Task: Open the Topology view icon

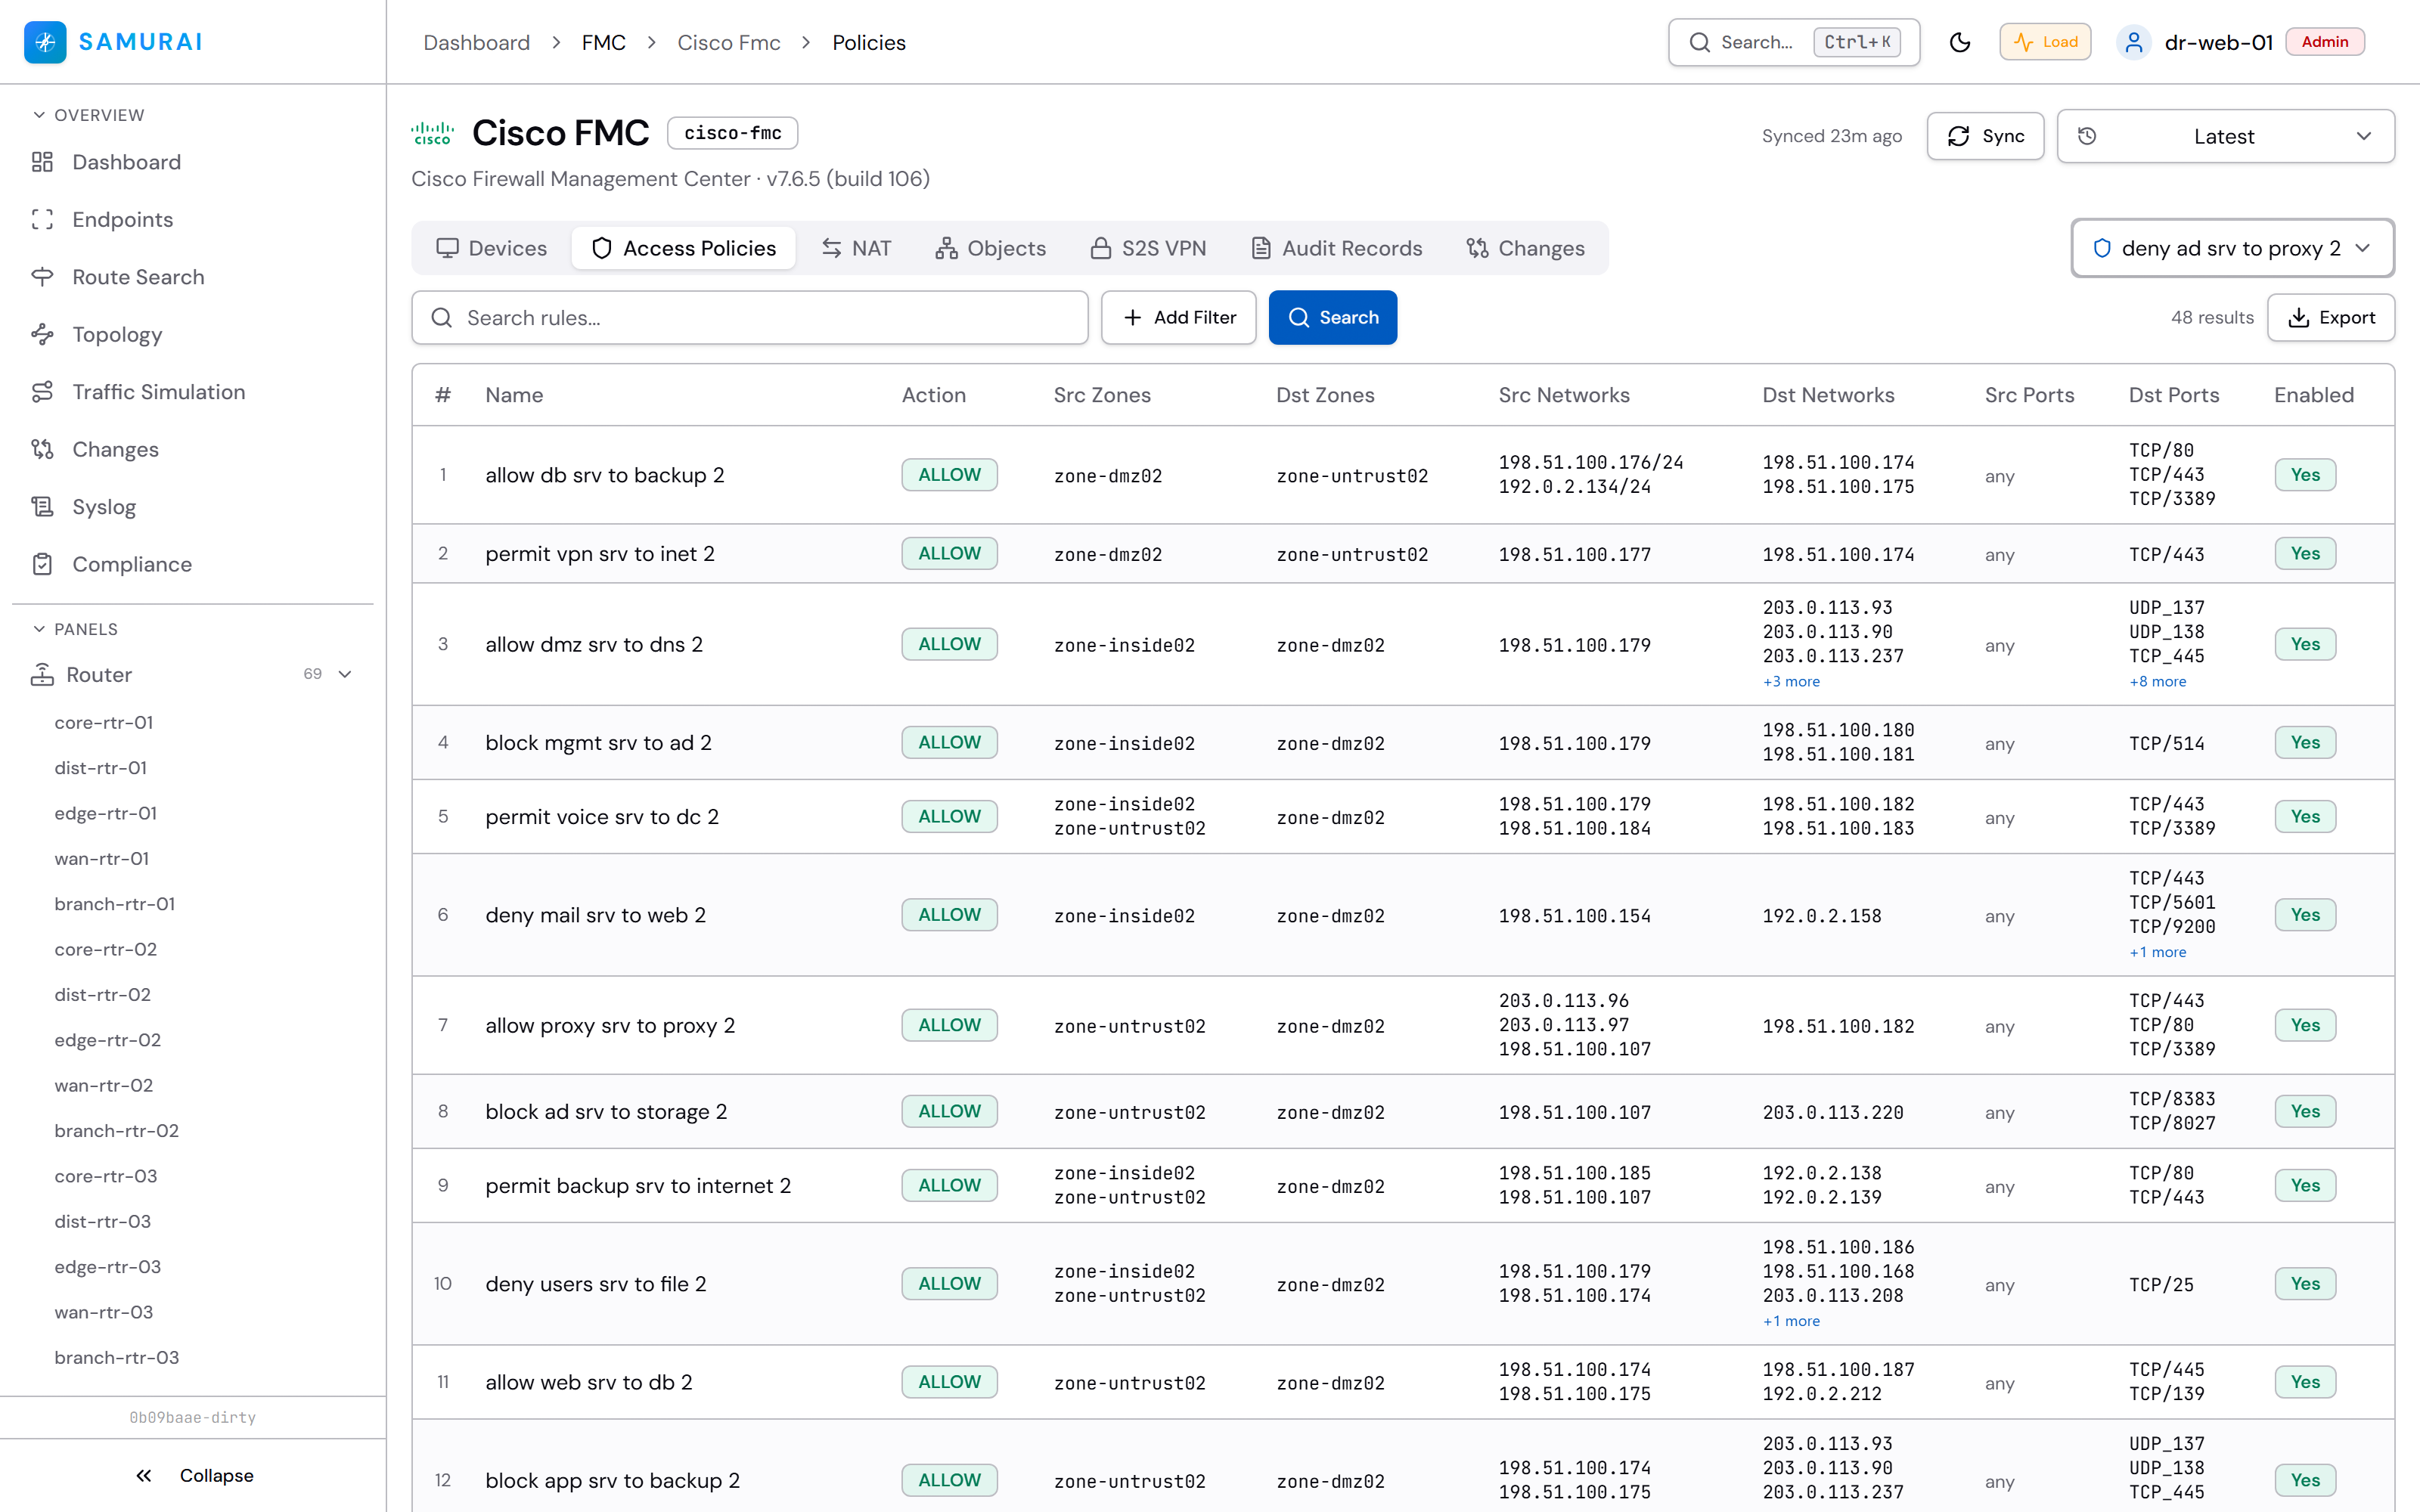Action: coord(42,334)
